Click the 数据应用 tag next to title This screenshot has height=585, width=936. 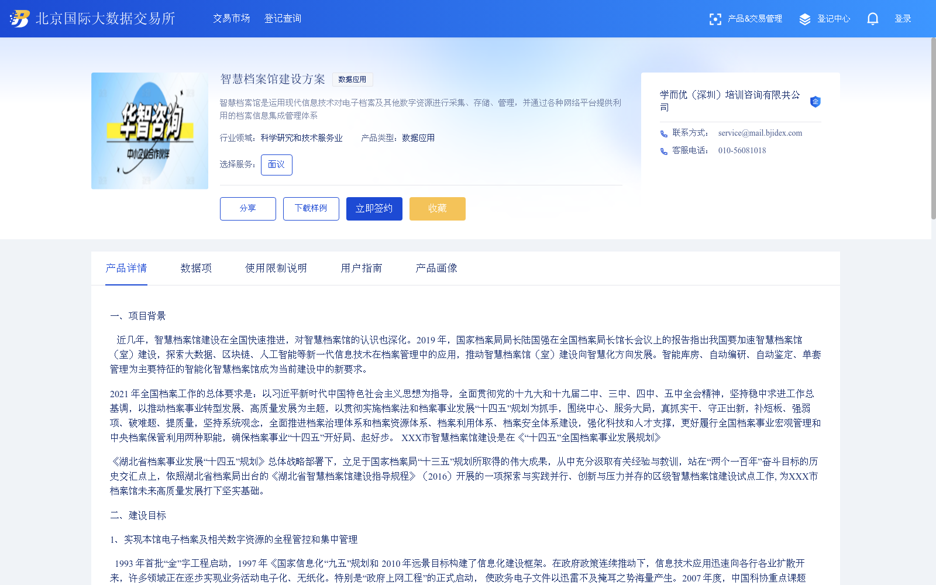(x=353, y=80)
